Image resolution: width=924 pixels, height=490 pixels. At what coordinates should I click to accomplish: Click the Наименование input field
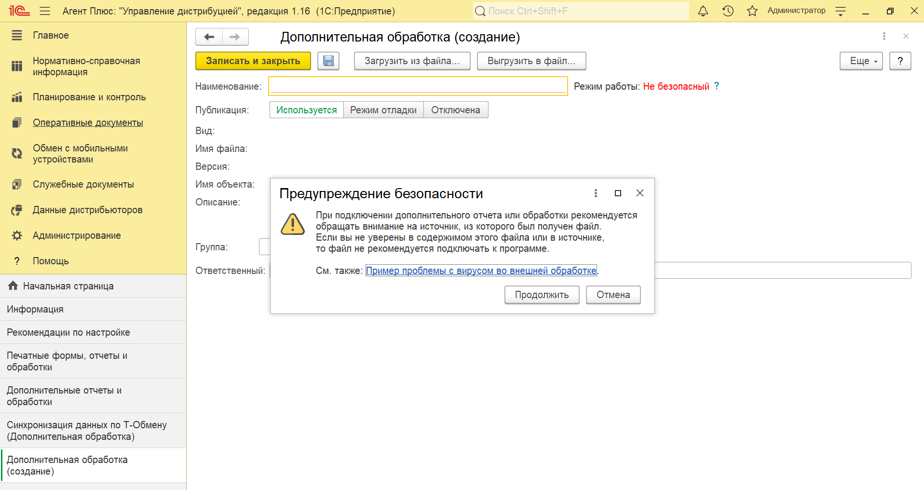click(418, 86)
